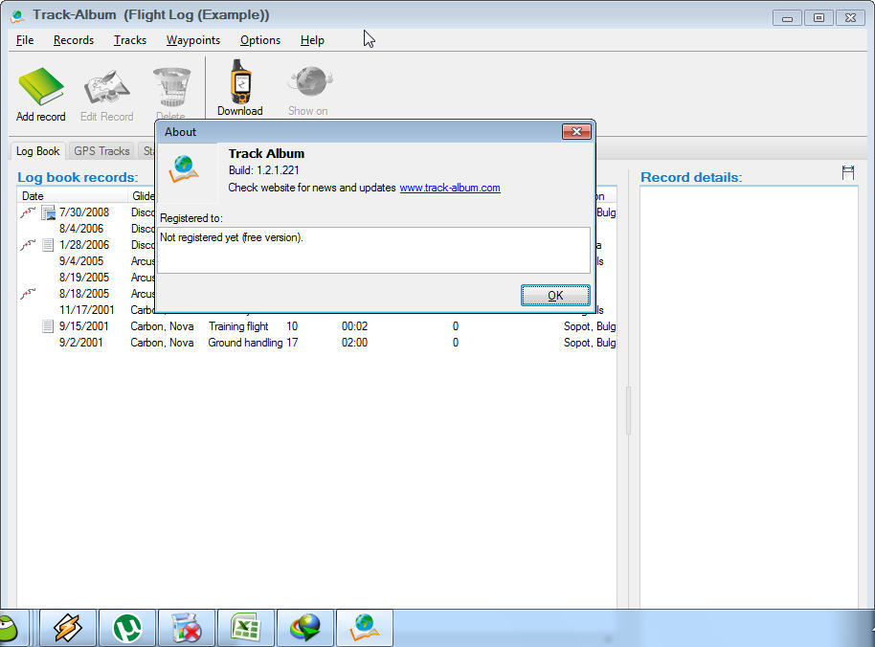
Task: Click the track icon on the 1/28/2006 row
Action: pyautogui.click(x=28, y=245)
